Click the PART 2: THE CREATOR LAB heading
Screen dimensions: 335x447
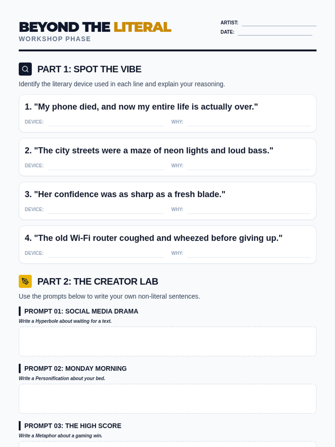98,282
